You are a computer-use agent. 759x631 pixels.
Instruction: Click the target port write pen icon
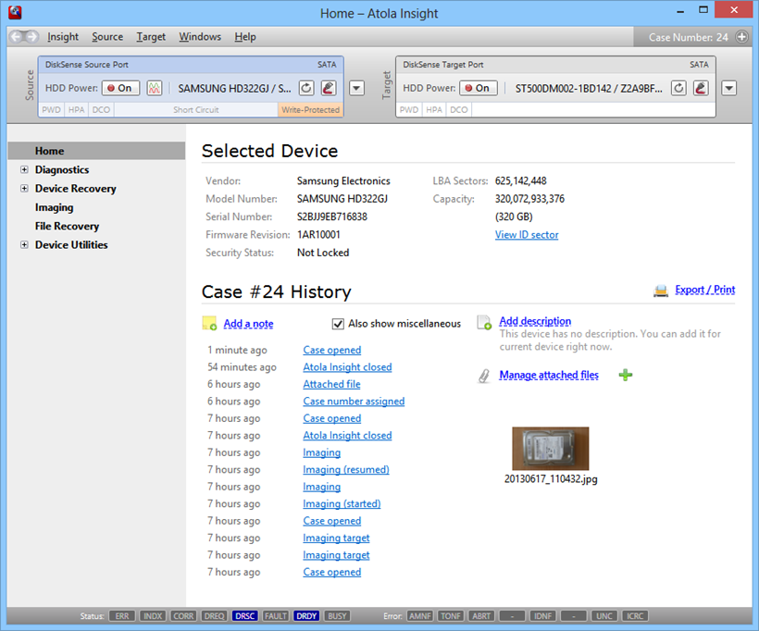pyautogui.click(x=701, y=88)
